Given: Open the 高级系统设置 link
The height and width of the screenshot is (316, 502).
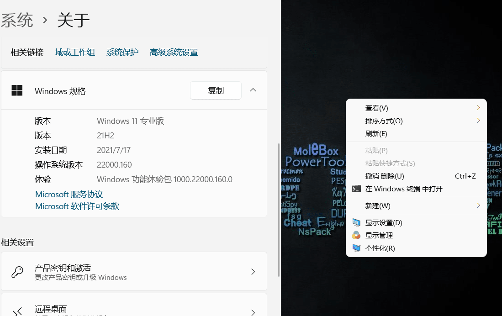Looking at the screenshot, I should coord(174,53).
